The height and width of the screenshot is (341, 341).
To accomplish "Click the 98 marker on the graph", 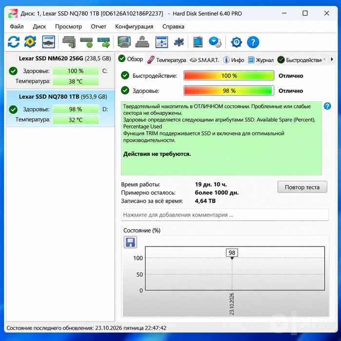I will [x=232, y=253].
